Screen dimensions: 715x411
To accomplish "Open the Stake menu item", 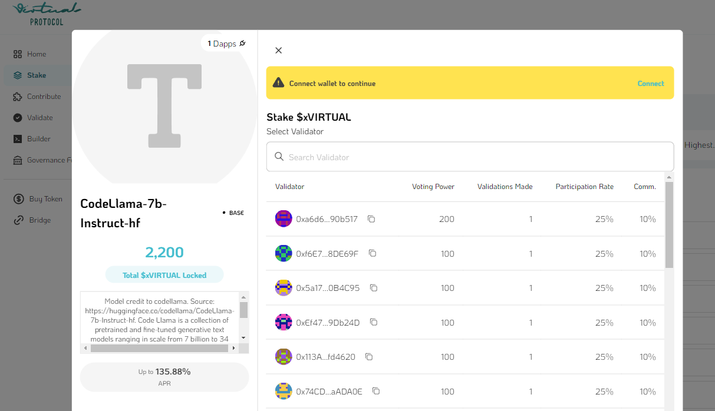I will 37,75.
